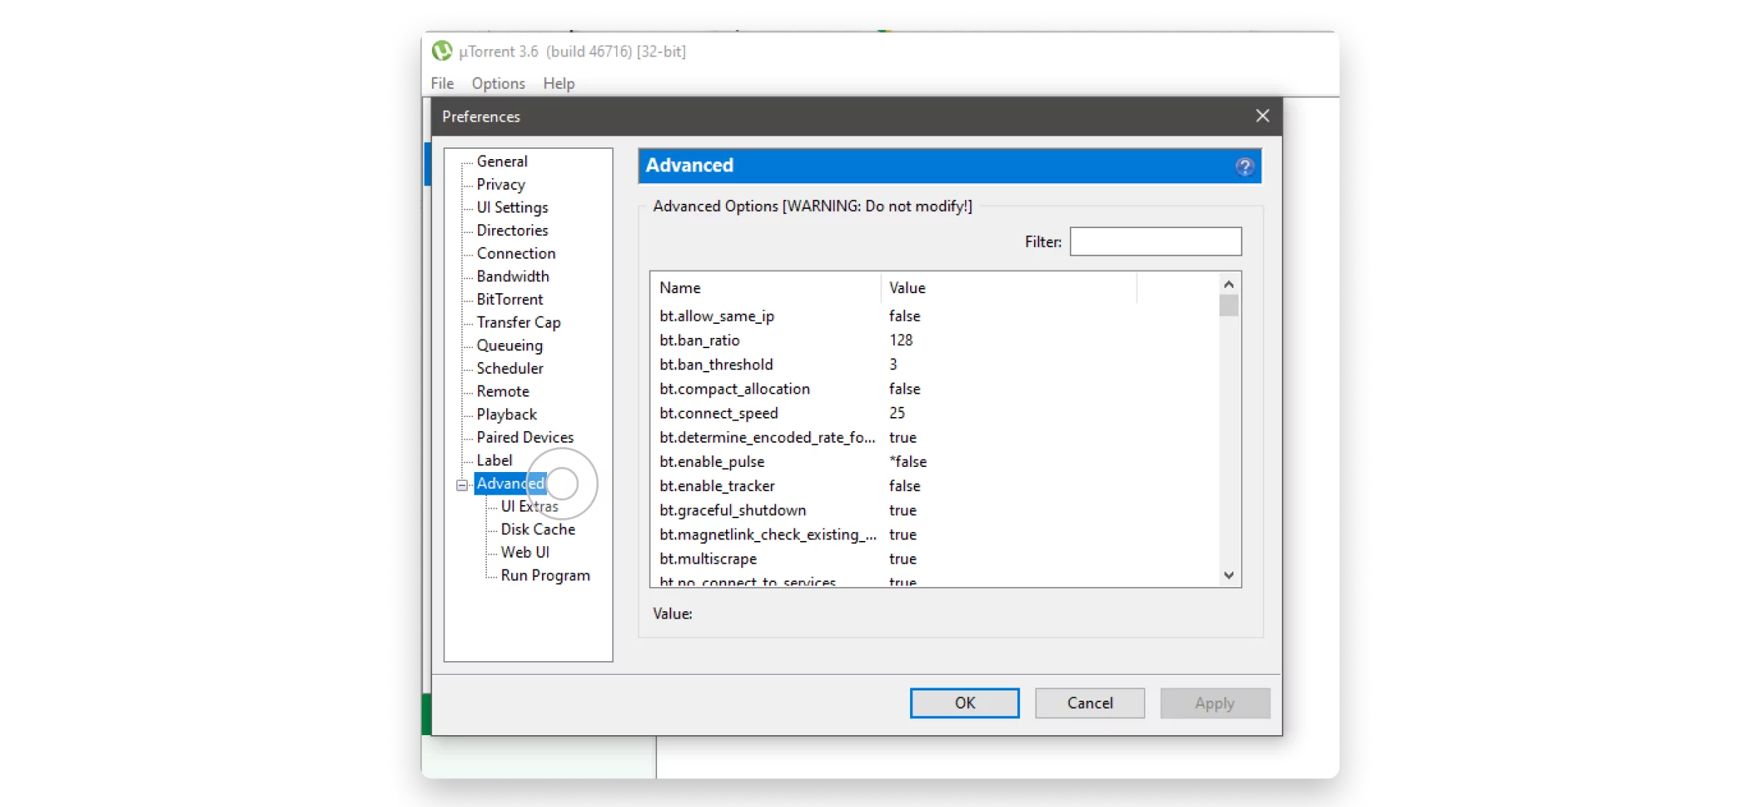
Task: Click the Apply button
Action: pyautogui.click(x=1214, y=701)
